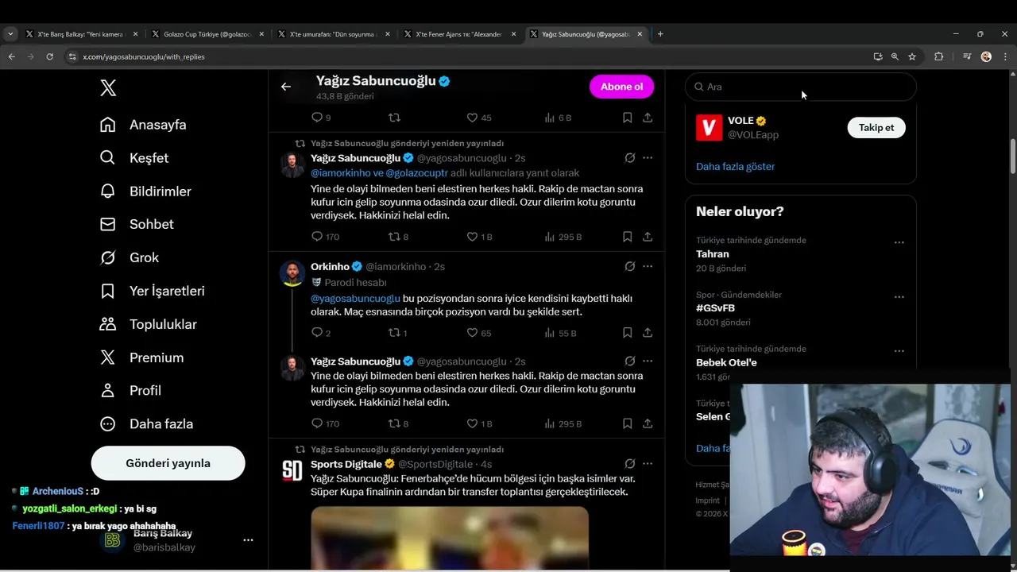Bookmark the first Yağız apology tweet
Screen dimensions: 1017x572
click(x=627, y=237)
